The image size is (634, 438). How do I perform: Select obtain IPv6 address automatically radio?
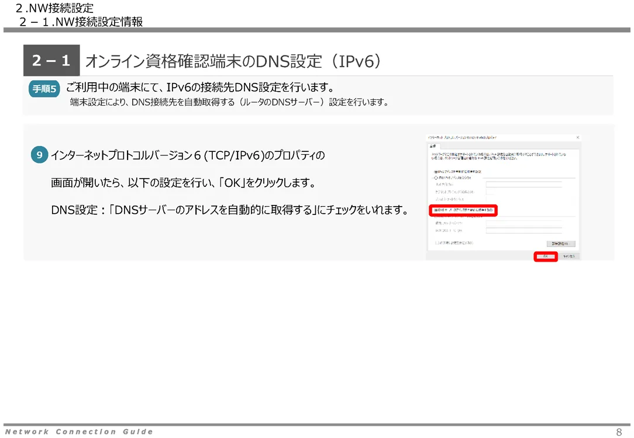435,172
